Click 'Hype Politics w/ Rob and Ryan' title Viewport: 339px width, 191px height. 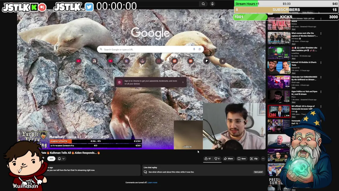(304, 93)
